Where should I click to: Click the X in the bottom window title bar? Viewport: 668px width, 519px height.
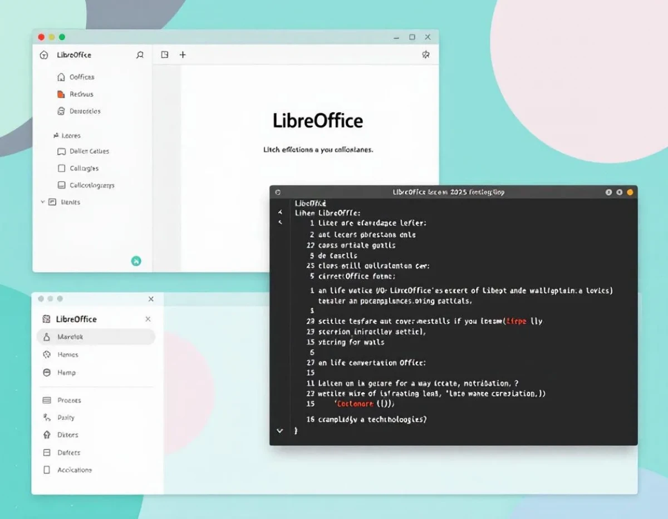point(151,299)
